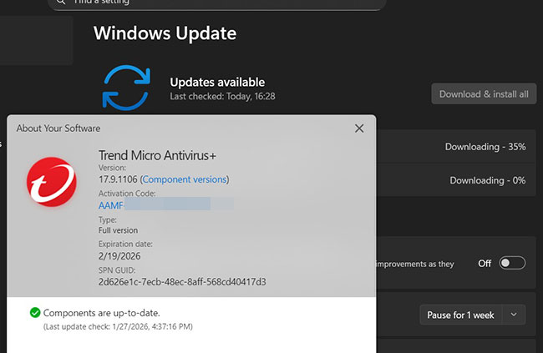Screen dimensions: 543x353
Task: Click the AAMF activation code link
Action: pos(111,204)
